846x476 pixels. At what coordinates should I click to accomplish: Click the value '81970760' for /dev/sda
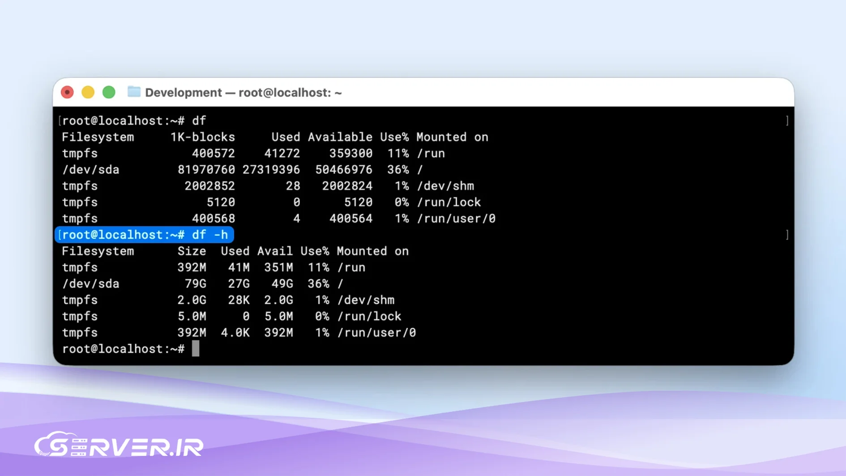206,170
